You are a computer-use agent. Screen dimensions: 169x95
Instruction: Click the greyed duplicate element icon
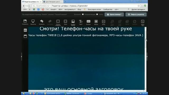127,22
